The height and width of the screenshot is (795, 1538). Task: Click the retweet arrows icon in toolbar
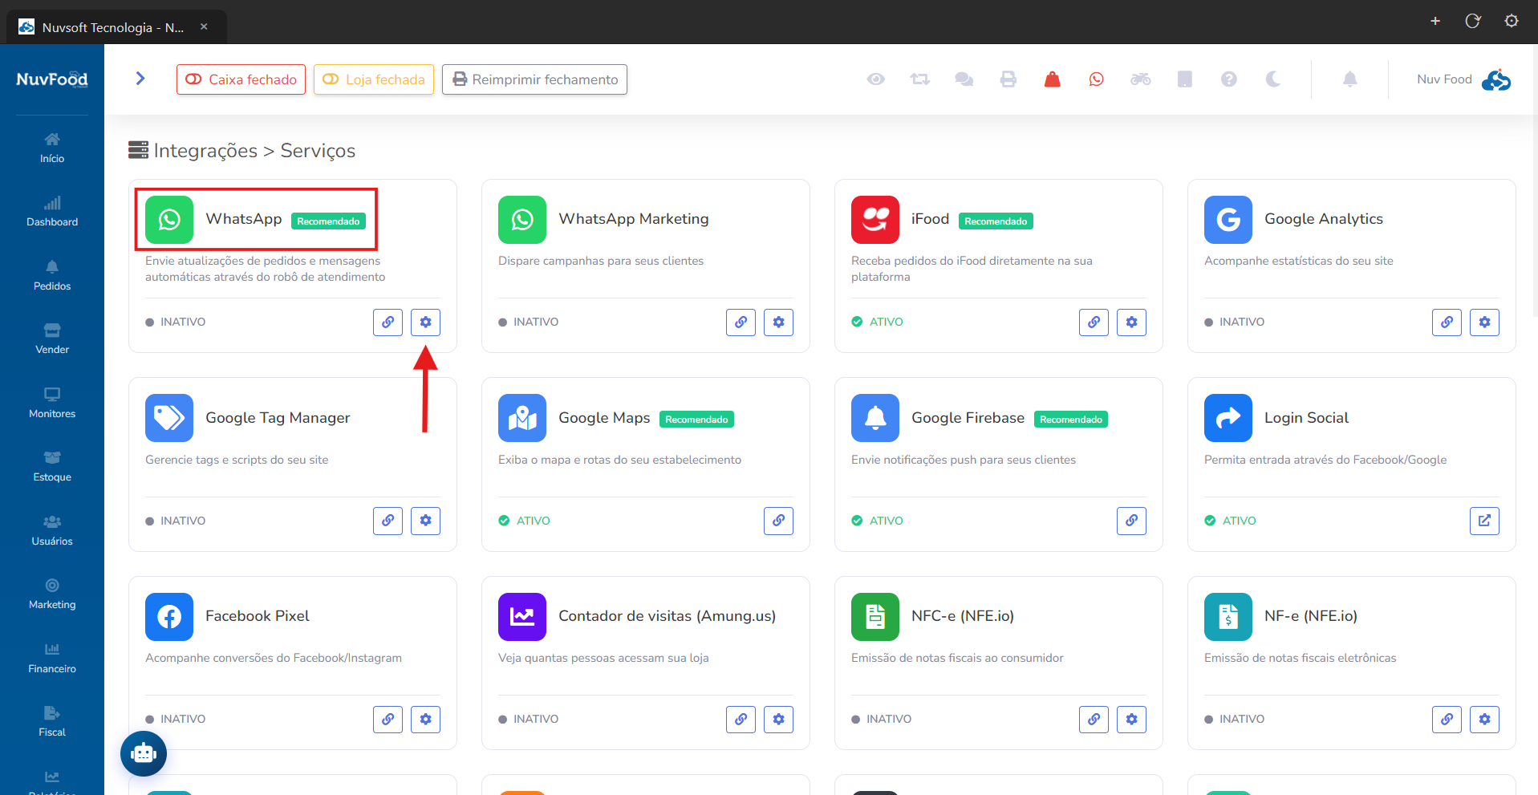(x=920, y=79)
